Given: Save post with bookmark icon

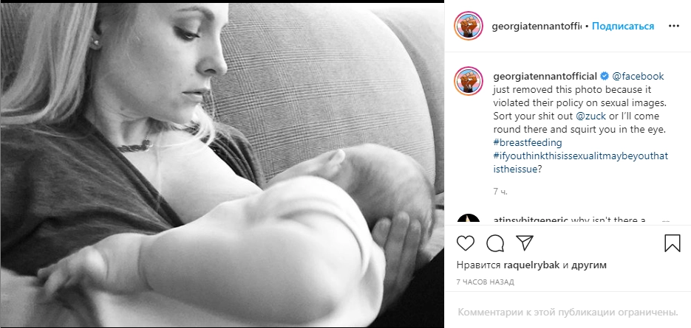Looking at the screenshot, I should pyautogui.click(x=673, y=243).
